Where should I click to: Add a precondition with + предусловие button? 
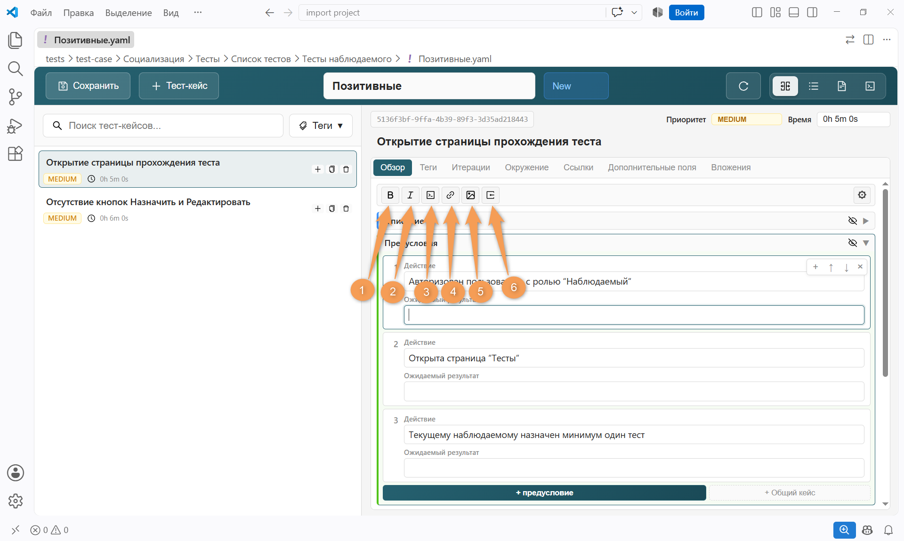pos(544,493)
